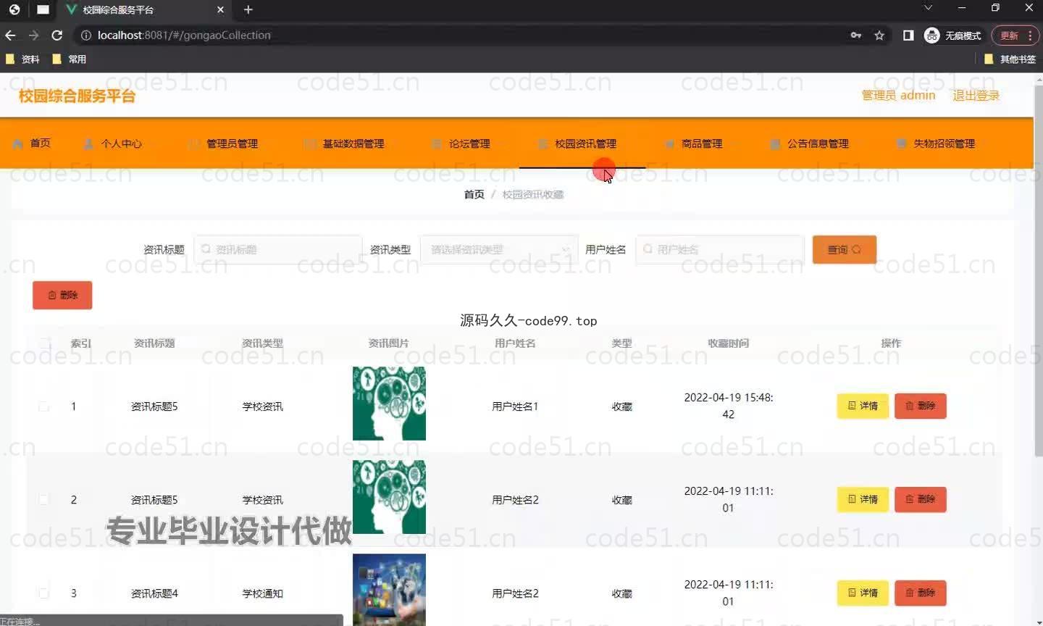Check the checkbox for row 3
The width and height of the screenshot is (1043, 626).
click(x=44, y=593)
